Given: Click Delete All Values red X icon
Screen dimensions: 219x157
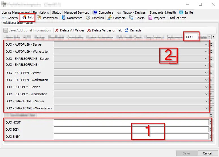Looking at the screenshot, I should [57, 30].
